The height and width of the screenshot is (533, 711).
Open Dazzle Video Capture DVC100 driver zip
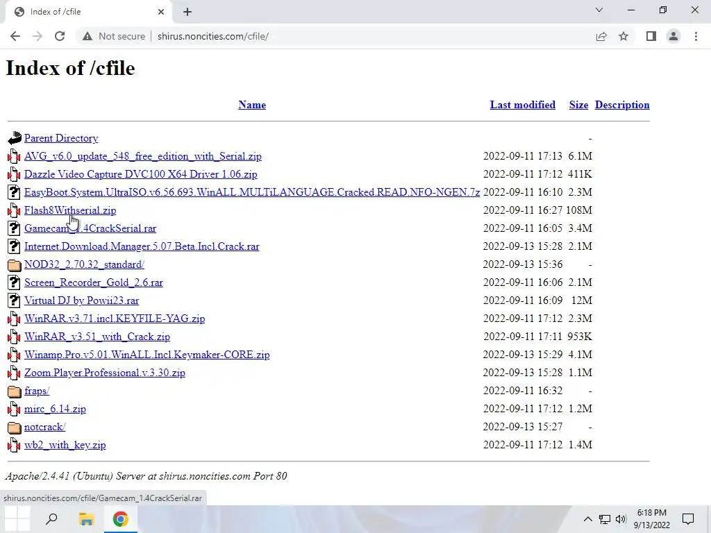pos(140,174)
